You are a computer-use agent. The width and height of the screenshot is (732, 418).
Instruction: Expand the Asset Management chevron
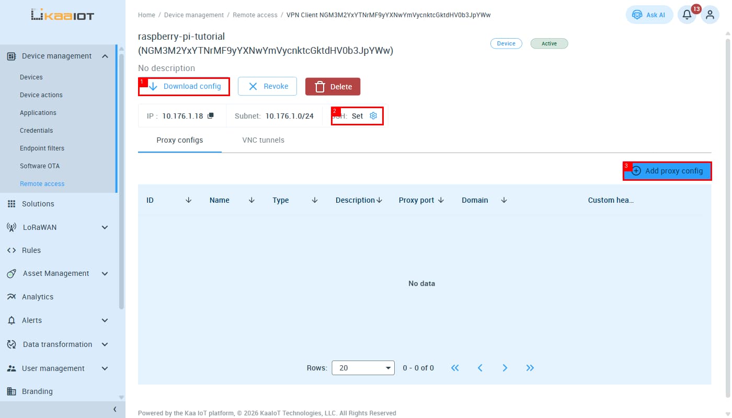pyautogui.click(x=105, y=273)
